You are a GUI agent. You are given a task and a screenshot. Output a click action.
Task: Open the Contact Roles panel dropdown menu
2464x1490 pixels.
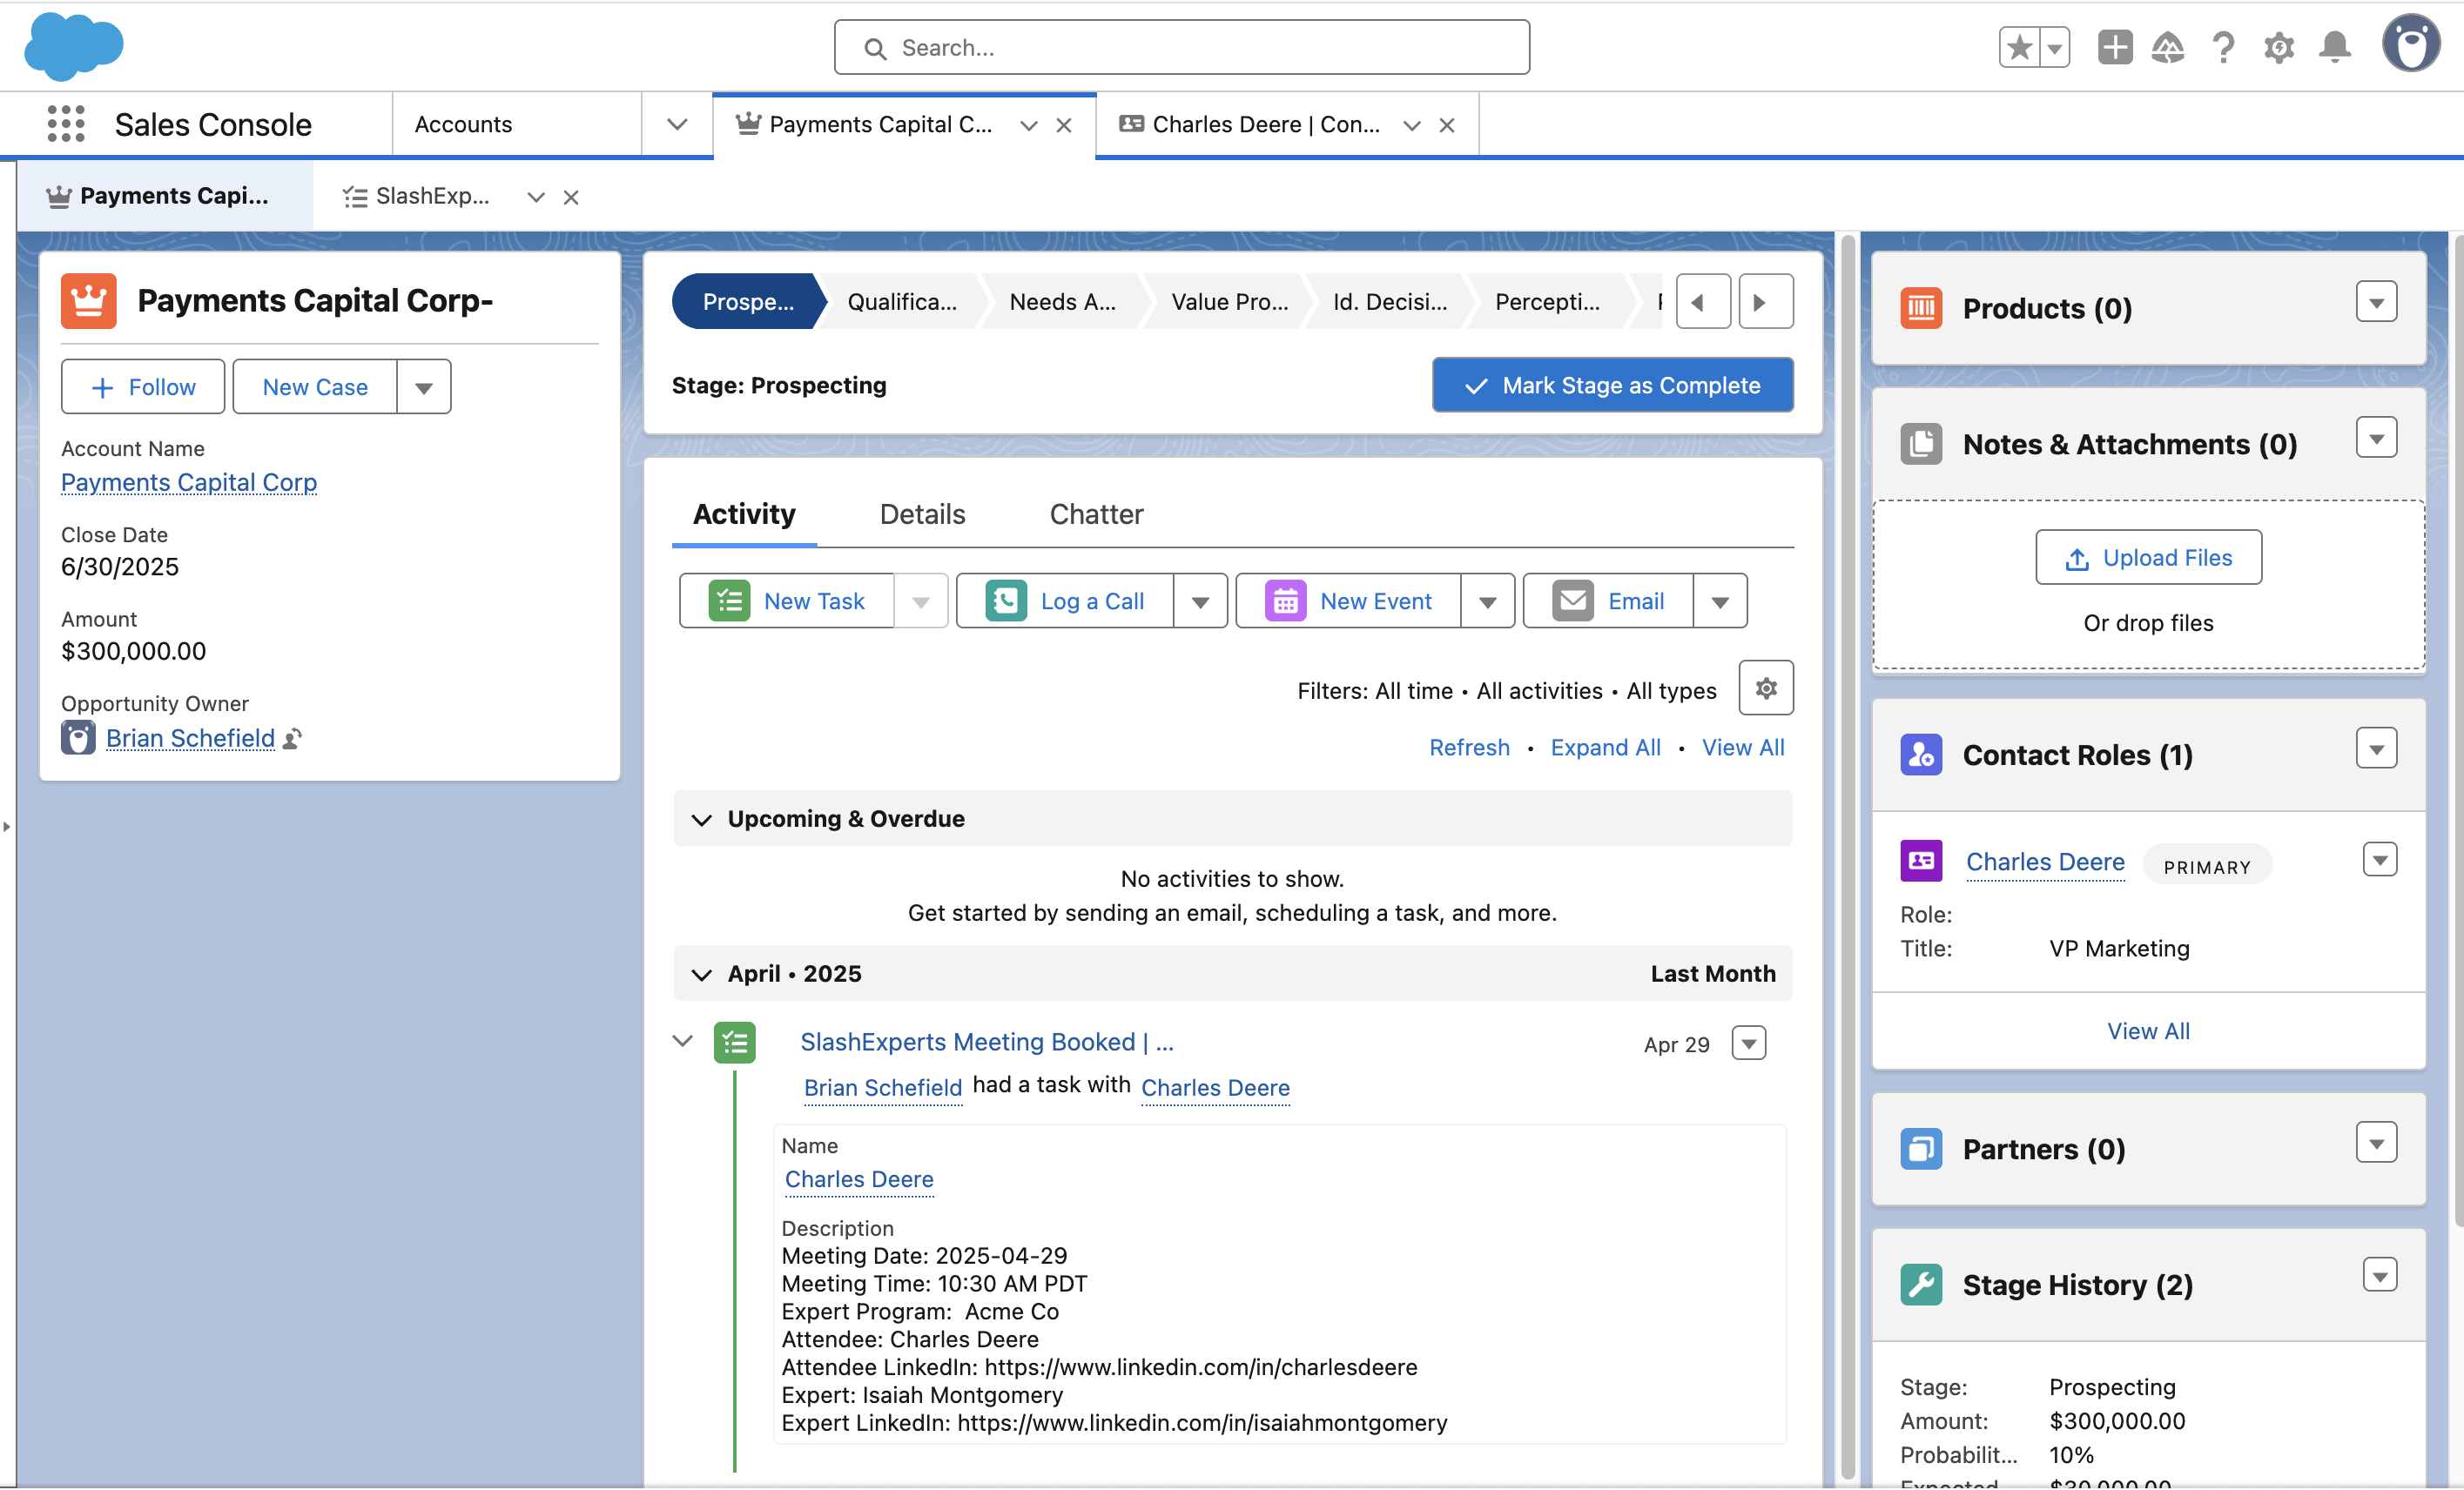tap(2375, 748)
